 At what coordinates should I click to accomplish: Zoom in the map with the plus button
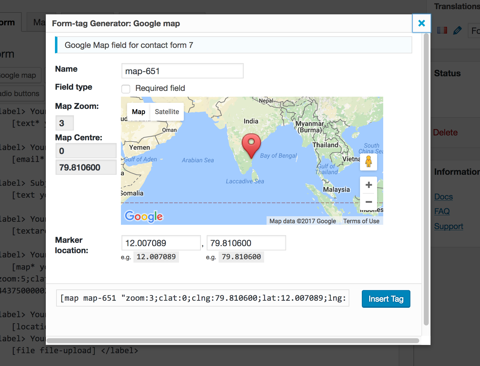pos(369,185)
